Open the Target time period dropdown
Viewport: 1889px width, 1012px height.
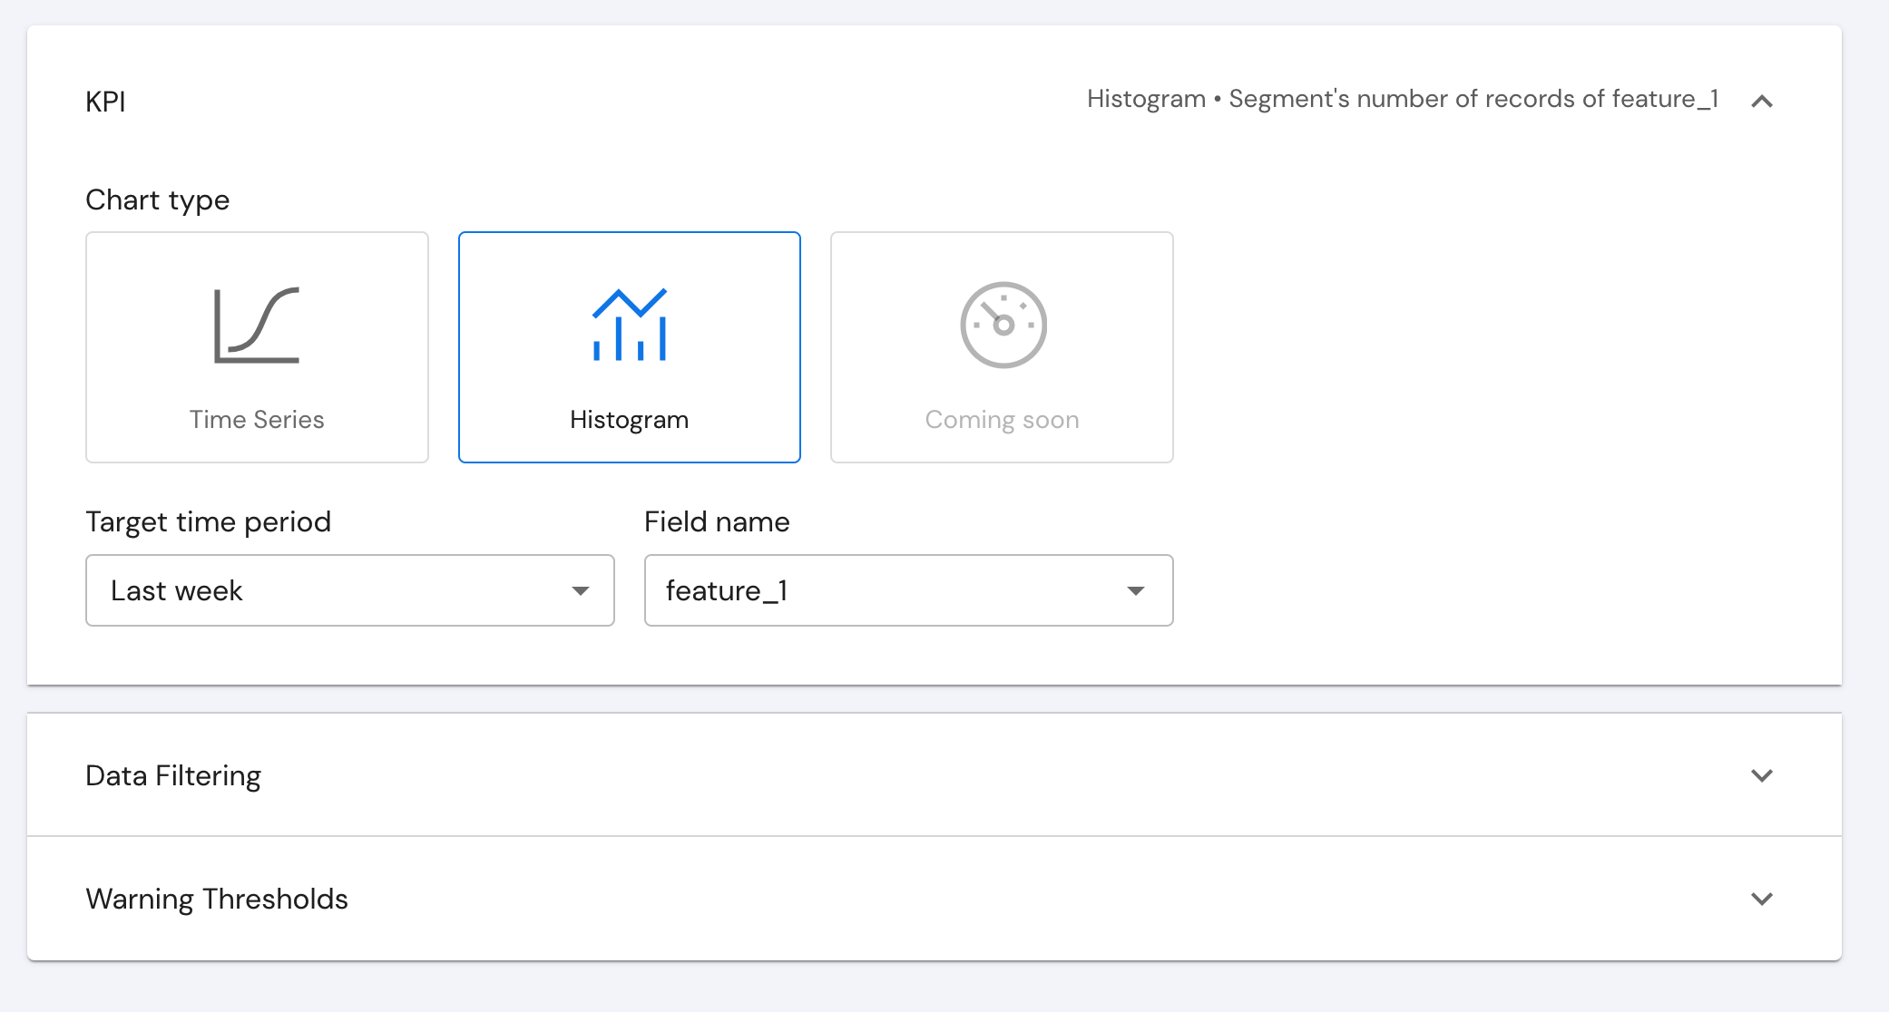pyautogui.click(x=350, y=590)
